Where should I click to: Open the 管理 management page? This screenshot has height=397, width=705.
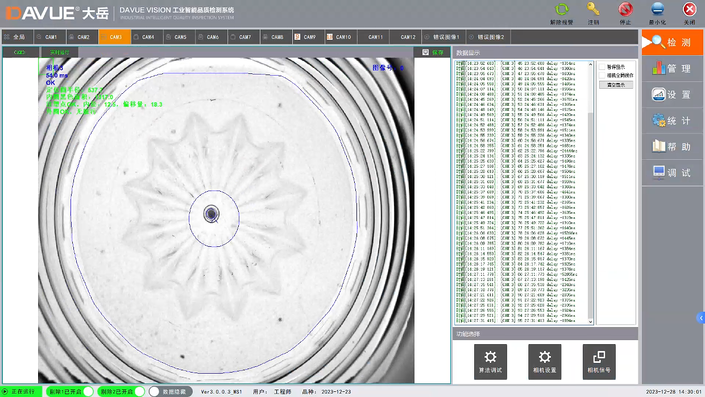pyautogui.click(x=672, y=69)
